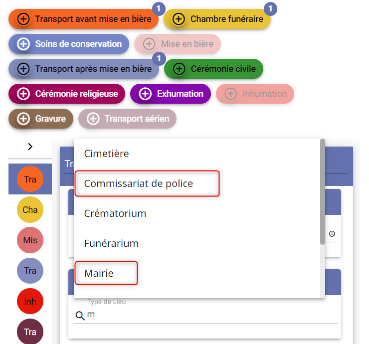
Task: Choose Commissariat de police option
Action: tap(139, 183)
